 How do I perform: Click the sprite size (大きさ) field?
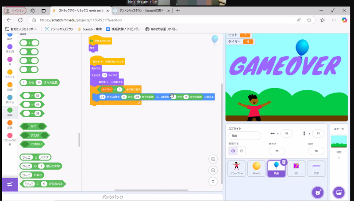(277, 151)
